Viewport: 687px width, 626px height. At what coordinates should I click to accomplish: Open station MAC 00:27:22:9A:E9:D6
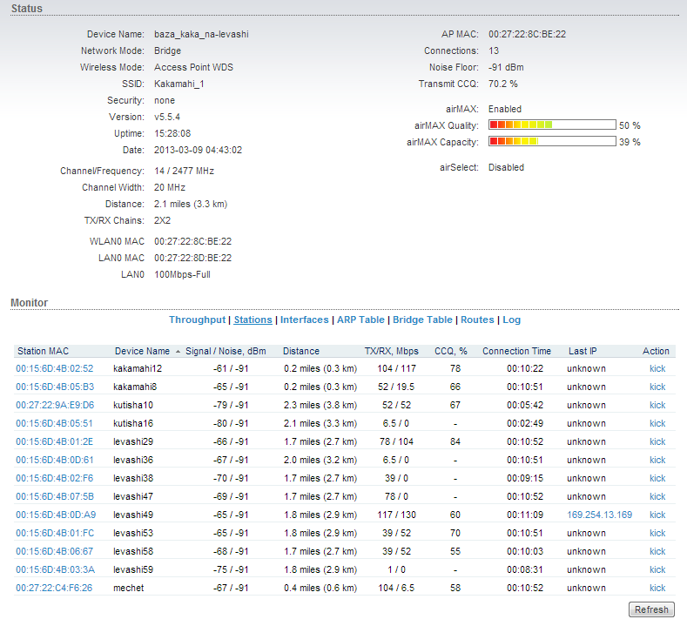[55, 405]
